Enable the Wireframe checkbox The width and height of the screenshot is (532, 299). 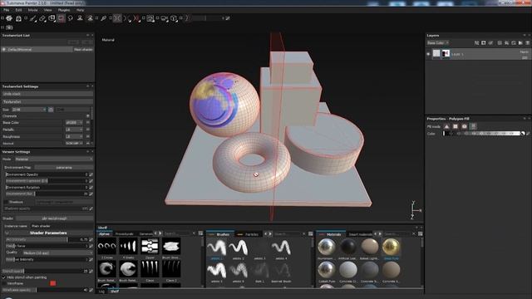click(x=3, y=283)
